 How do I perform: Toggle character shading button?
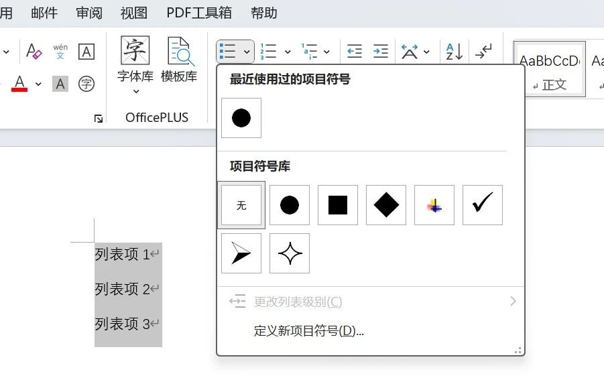[60, 84]
